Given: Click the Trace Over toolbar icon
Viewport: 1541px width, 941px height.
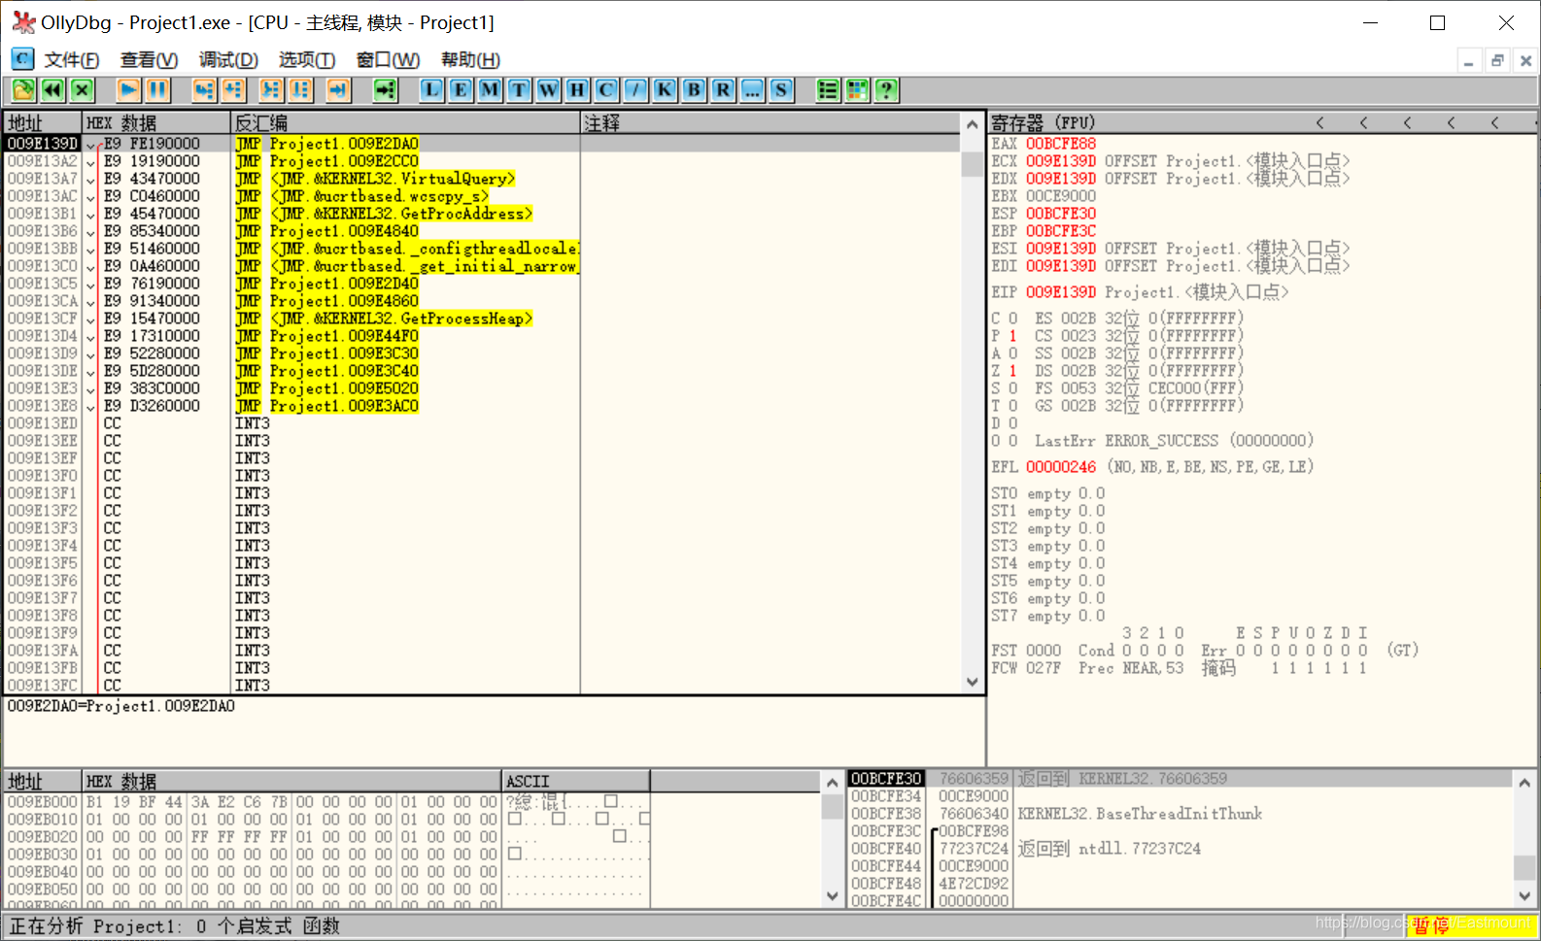Looking at the screenshot, I should (x=300, y=90).
